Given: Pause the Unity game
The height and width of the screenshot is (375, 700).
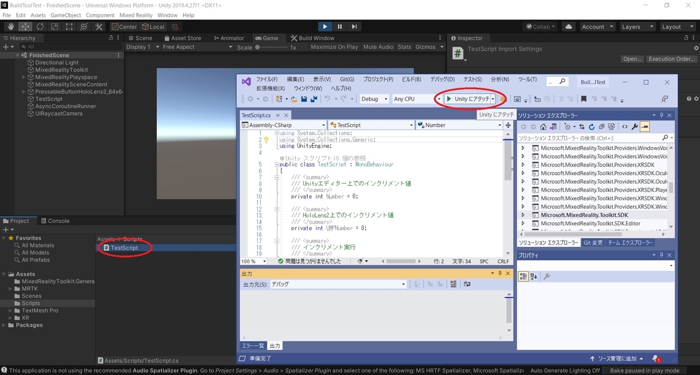Looking at the screenshot, I should click(x=339, y=27).
